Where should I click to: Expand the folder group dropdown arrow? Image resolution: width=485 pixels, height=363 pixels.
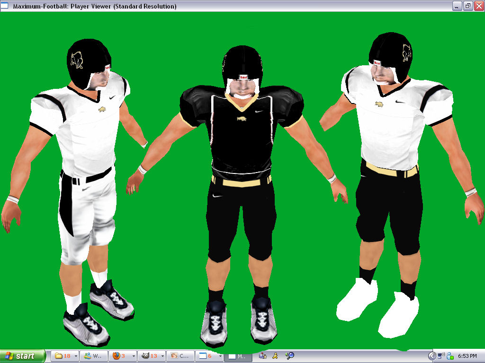coord(75,356)
